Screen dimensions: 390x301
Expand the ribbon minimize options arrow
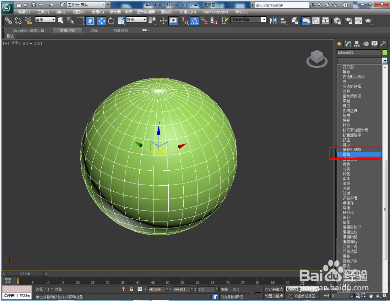(149, 30)
